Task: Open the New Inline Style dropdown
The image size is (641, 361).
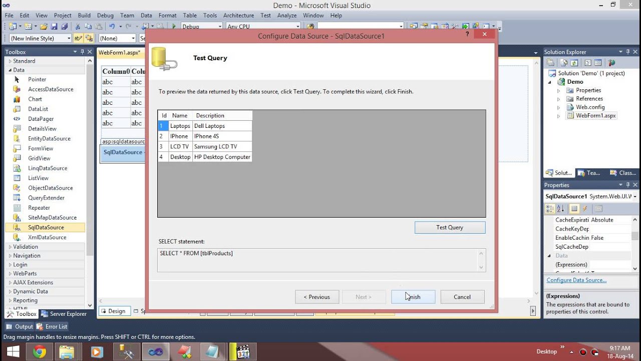Action: 69,39
